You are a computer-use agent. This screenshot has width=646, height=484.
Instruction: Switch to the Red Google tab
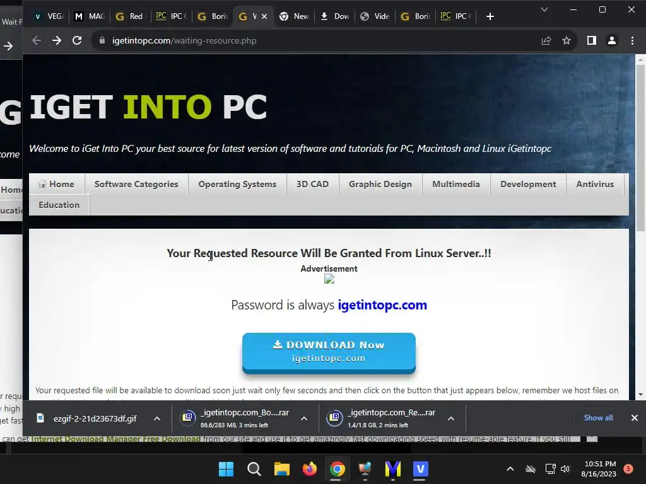(129, 16)
